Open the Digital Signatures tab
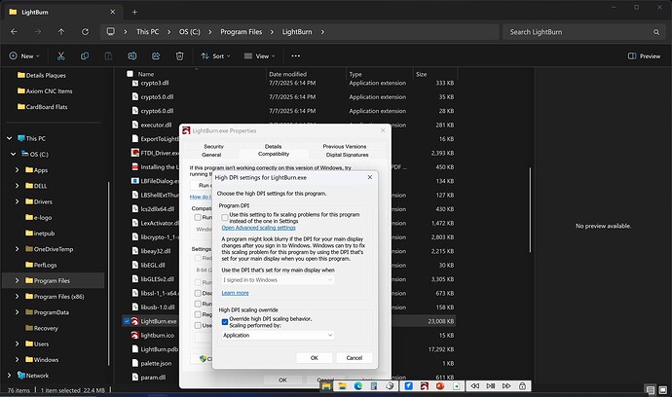 347,155
